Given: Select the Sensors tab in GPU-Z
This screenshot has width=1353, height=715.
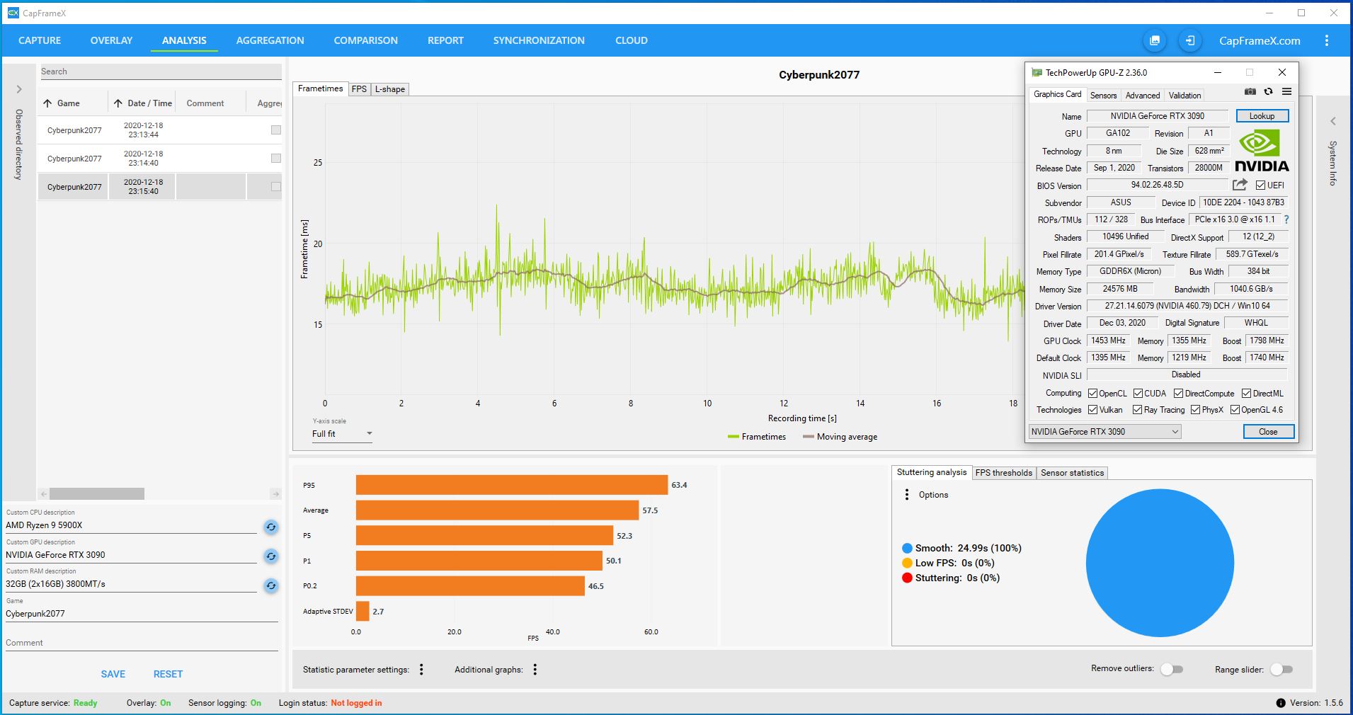Looking at the screenshot, I should tap(1103, 96).
